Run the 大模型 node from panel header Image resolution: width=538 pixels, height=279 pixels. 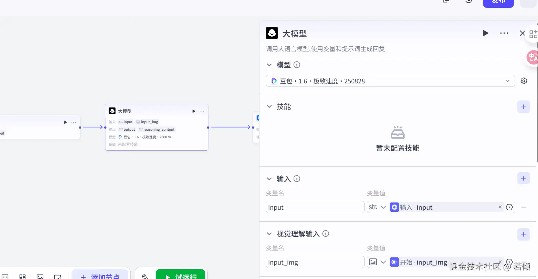[485, 33]
